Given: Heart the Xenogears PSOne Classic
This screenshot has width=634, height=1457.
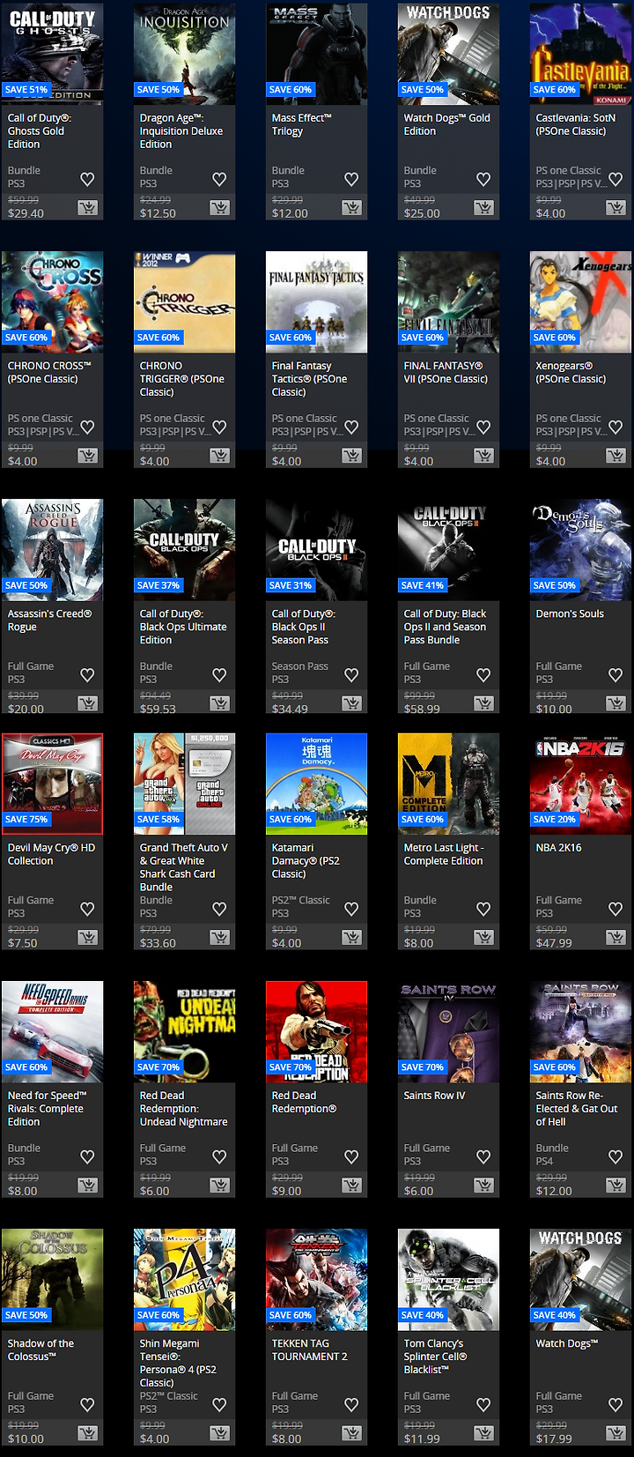Looking at the screenshot, I should (x=616, y=427).
